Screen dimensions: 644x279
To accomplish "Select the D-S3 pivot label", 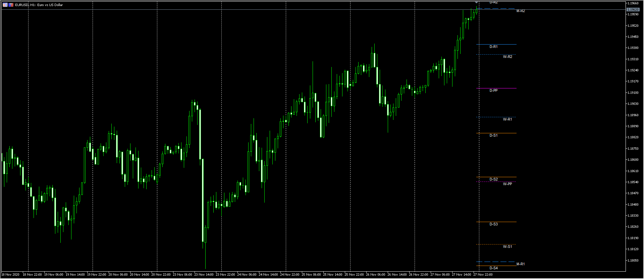I will [x=493, y=224].
